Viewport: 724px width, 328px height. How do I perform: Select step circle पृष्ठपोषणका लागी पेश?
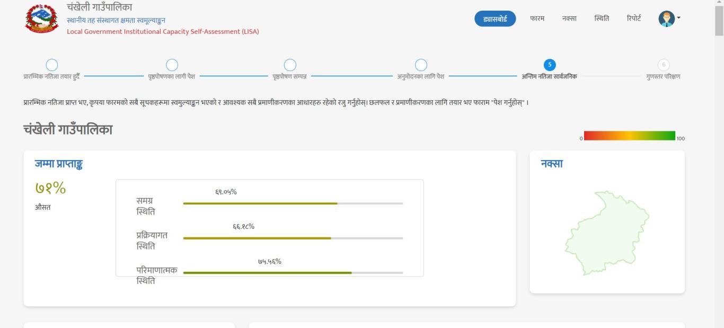tap(172, 65)
